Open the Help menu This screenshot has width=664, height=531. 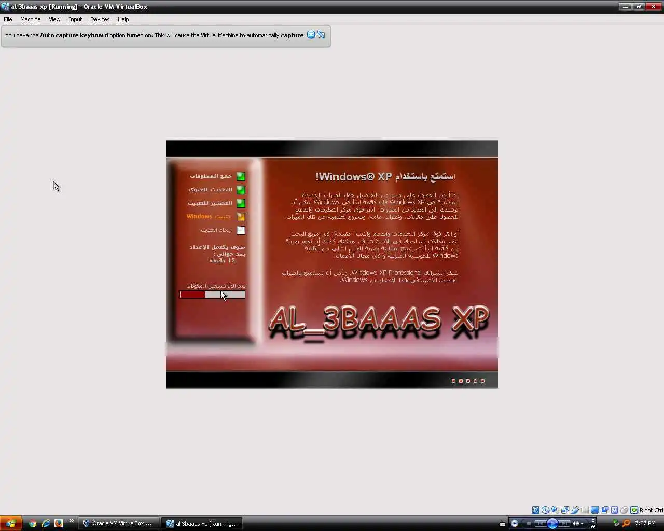123,19
